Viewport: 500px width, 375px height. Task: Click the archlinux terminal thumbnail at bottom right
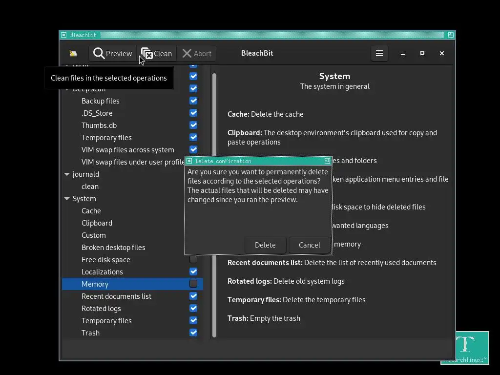[x=472, y=348]
